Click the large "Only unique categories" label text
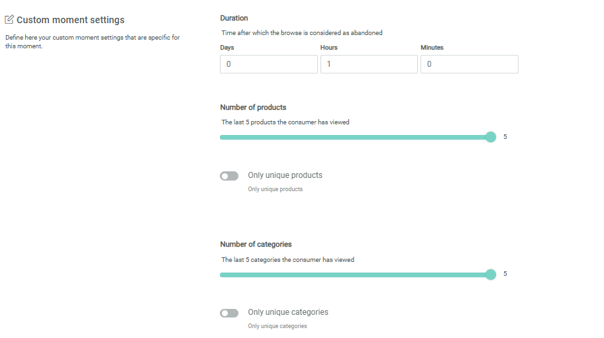This screenshot has width=604, height=338. pyautogui.click(x=287, y=312)
